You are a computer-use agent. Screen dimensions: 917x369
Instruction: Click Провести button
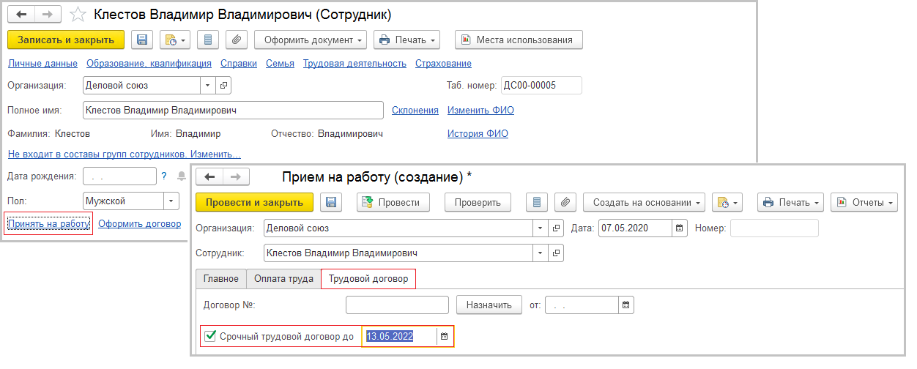point(393,202)
